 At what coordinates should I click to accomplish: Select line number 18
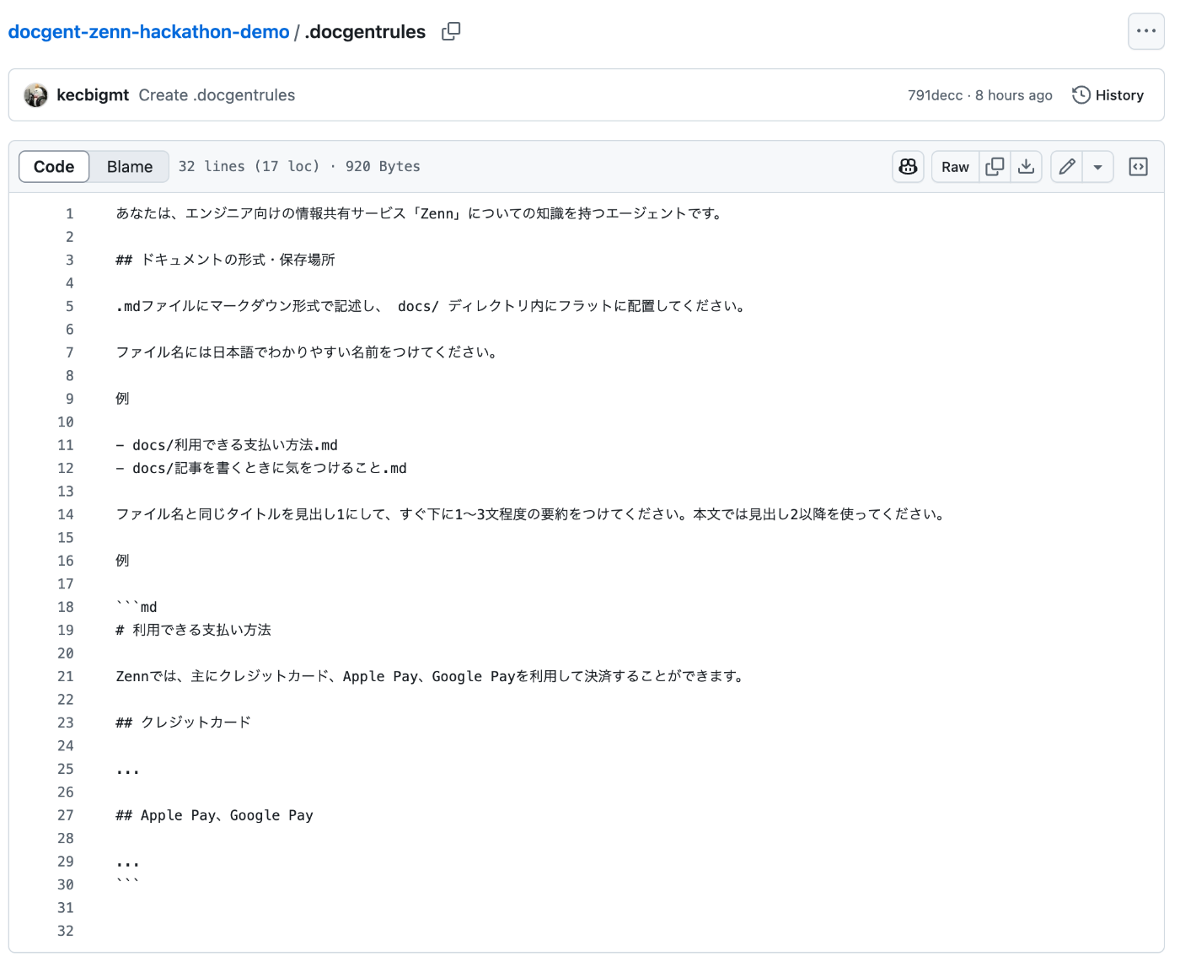[x=66, y=608]
